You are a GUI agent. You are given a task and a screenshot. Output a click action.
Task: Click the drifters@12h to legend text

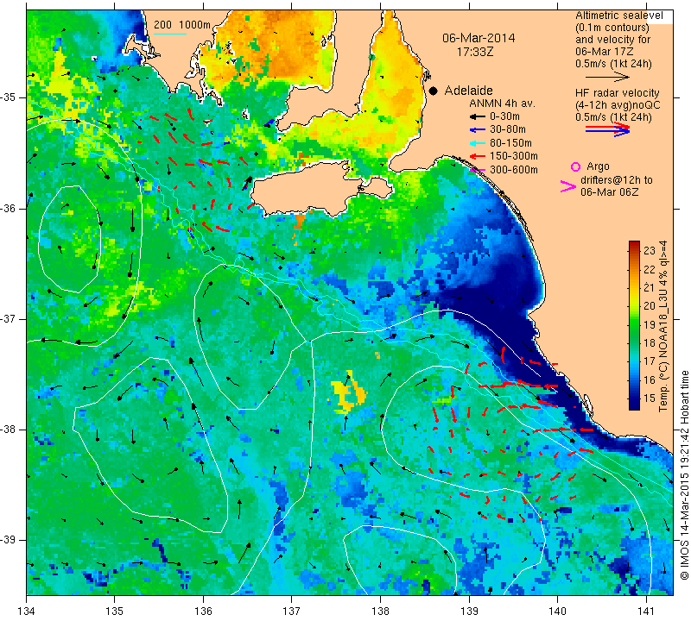click(x=617, y=180)
